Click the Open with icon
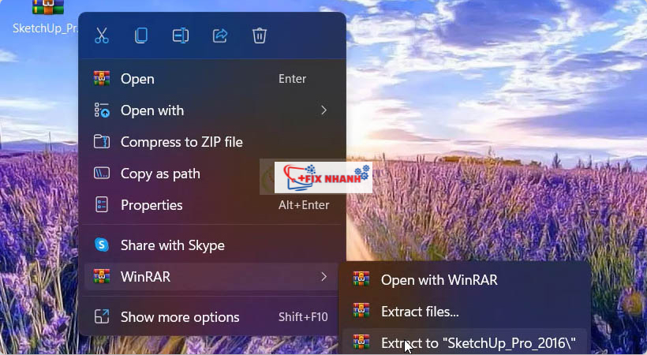This screenshot has height=355, width=647. point(102,110)
